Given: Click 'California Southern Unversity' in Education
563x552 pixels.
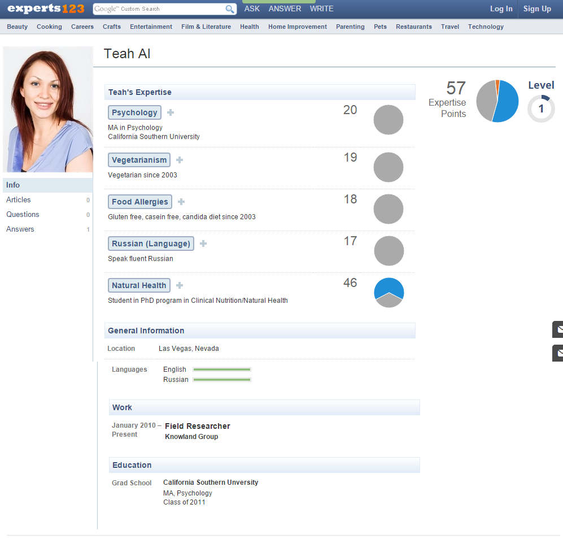Looking at the screenshot, I should click(211, 483).
